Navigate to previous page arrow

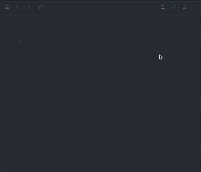pos(17,7)
